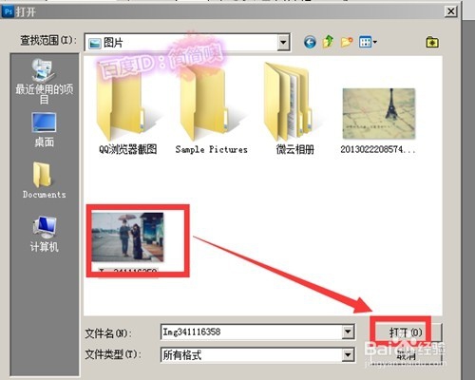Open Documents in the sidebar
This screenshot has width=475, height=380.
45,180
